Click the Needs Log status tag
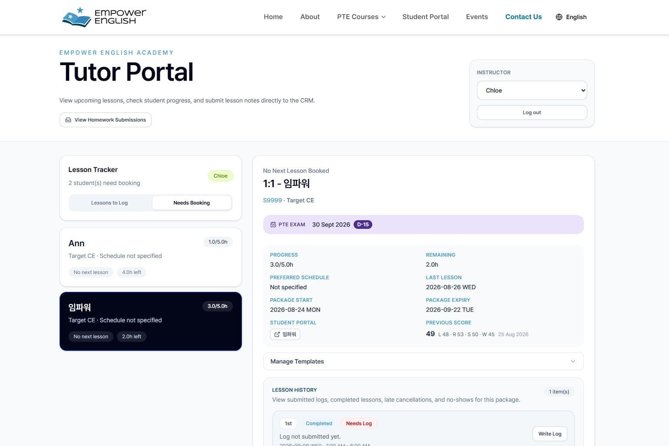669x446 pixels. pos(359,423)
